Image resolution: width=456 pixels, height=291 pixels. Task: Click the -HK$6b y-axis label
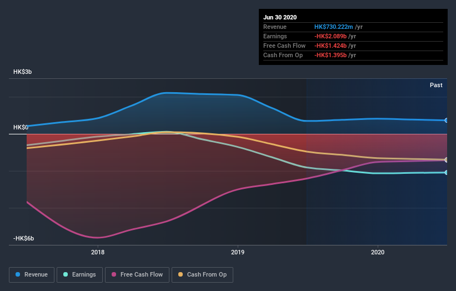[23, 238]
